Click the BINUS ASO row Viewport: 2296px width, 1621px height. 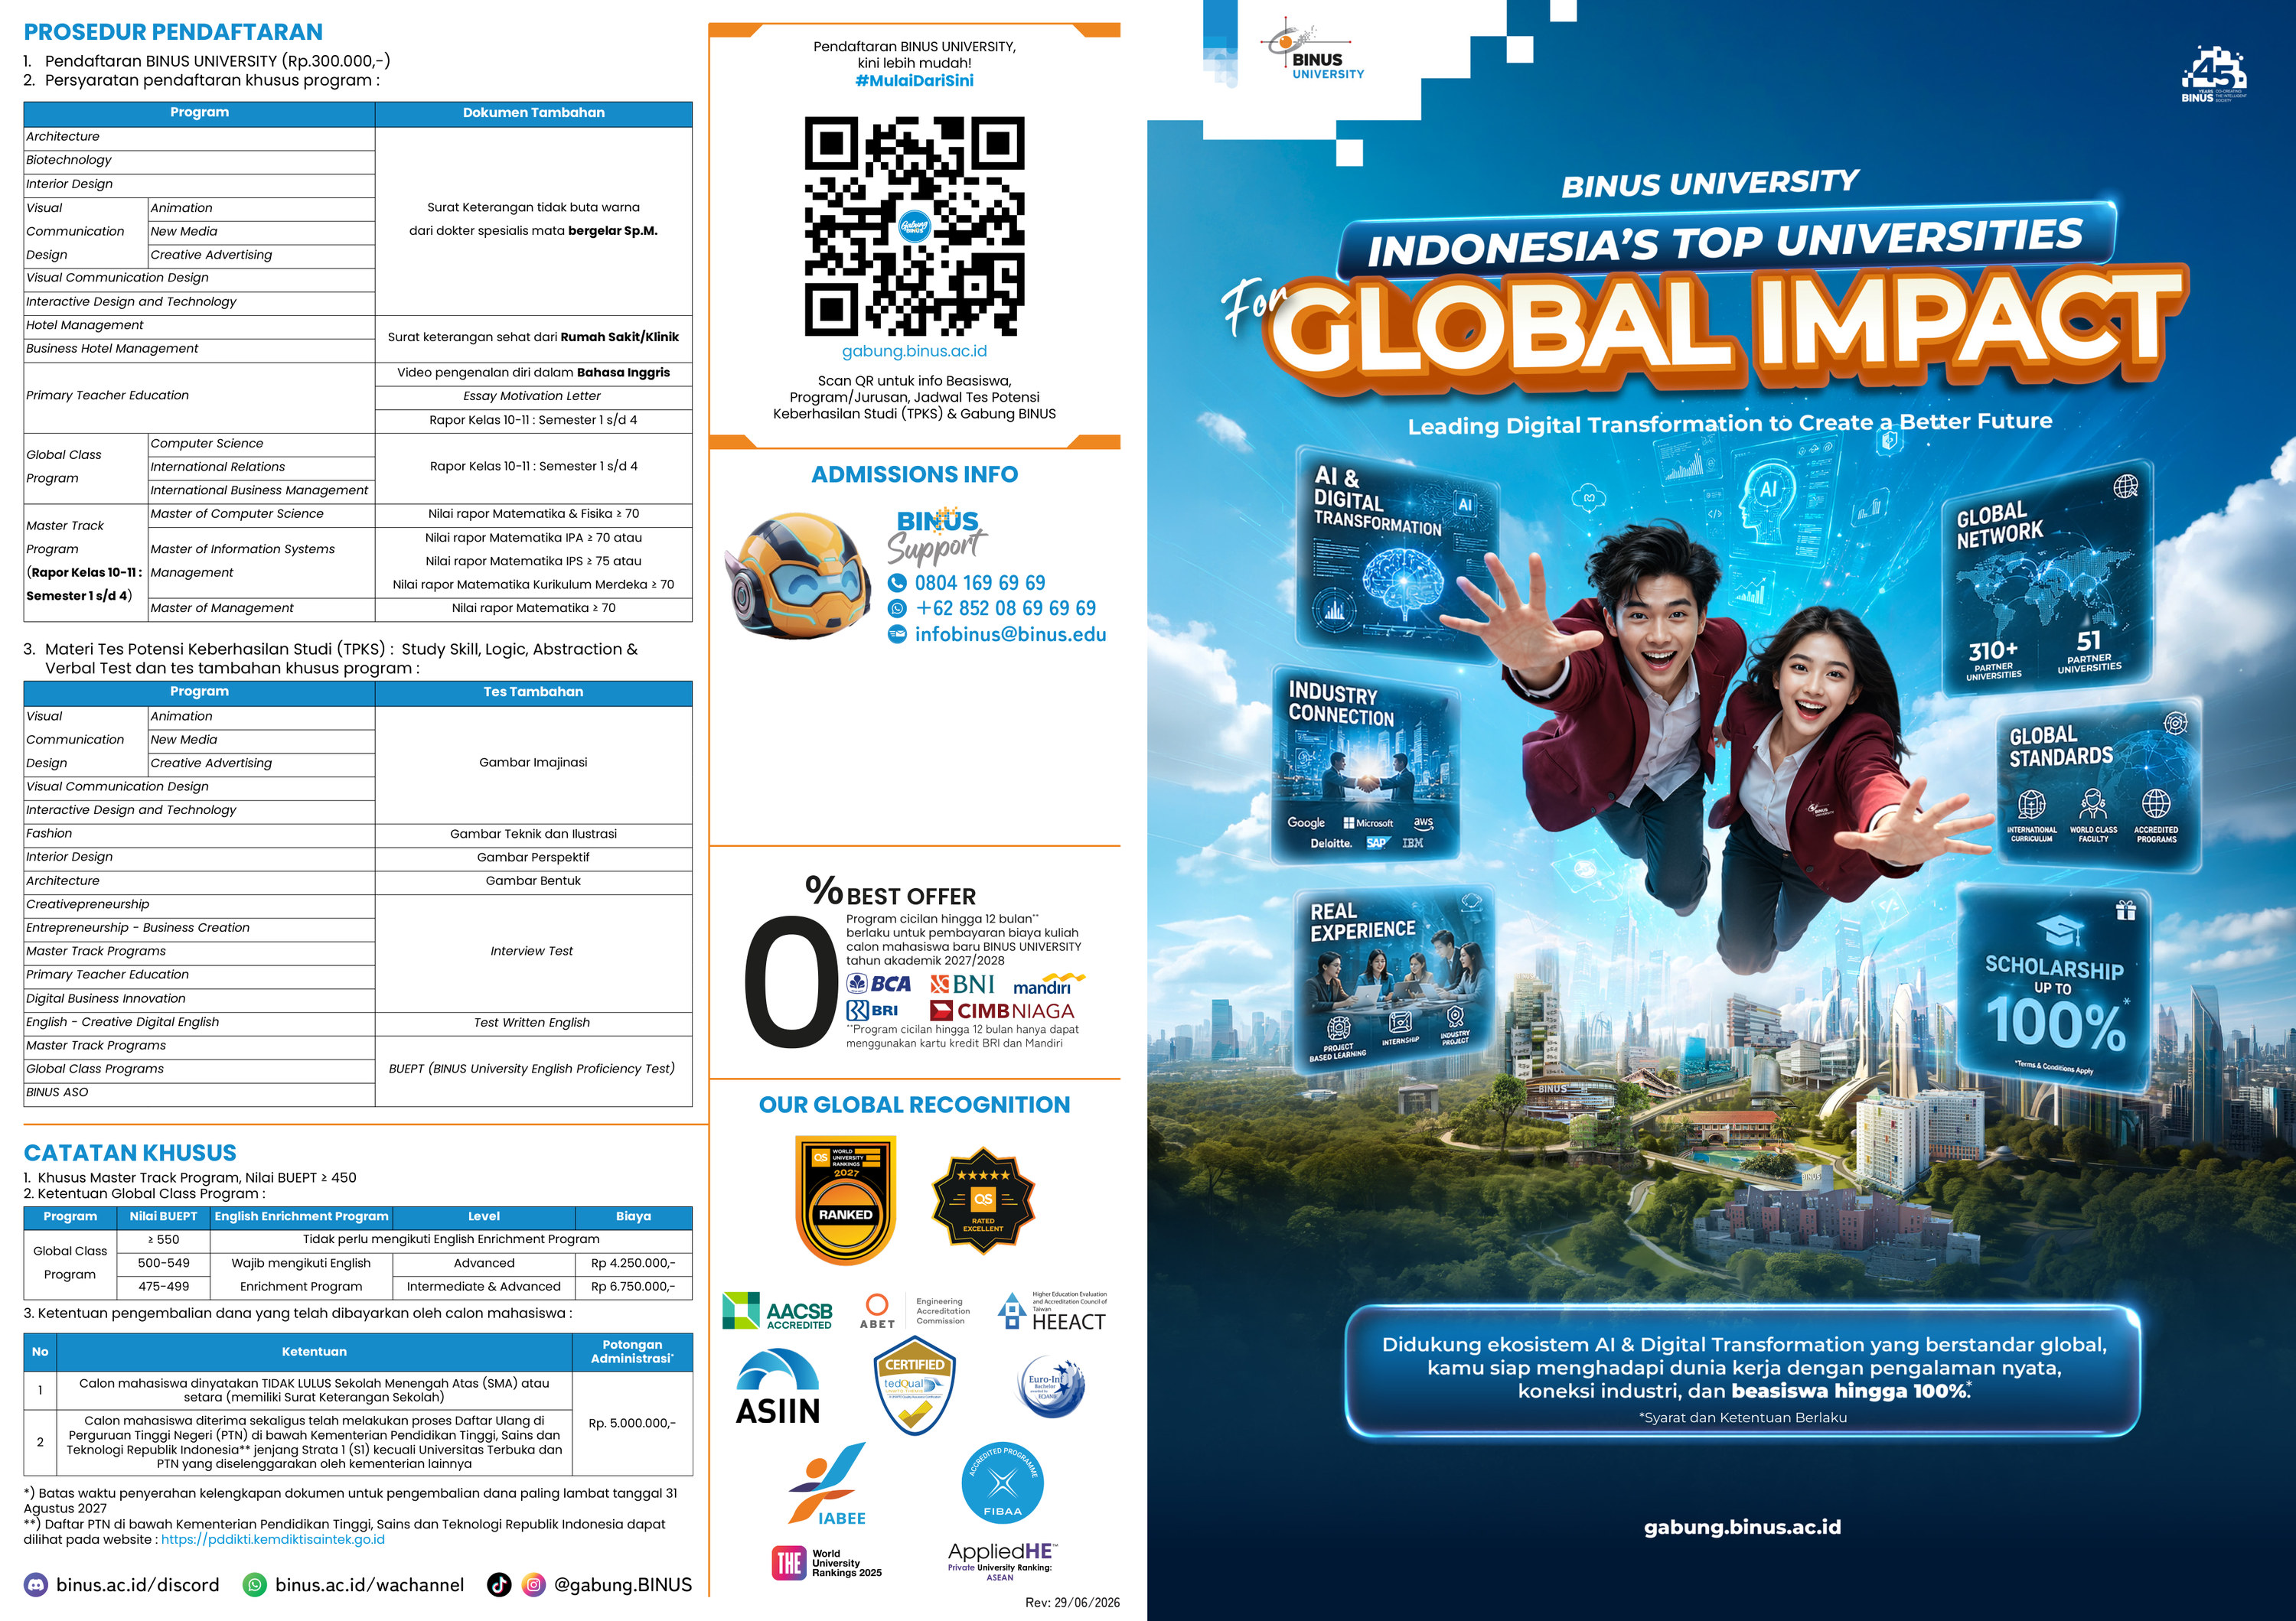tap(199, 1093)
